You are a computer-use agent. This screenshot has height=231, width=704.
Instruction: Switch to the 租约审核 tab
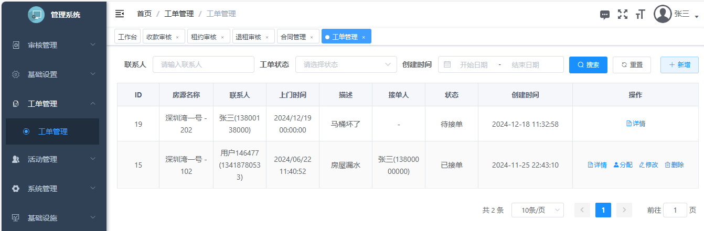click(204, 37)
